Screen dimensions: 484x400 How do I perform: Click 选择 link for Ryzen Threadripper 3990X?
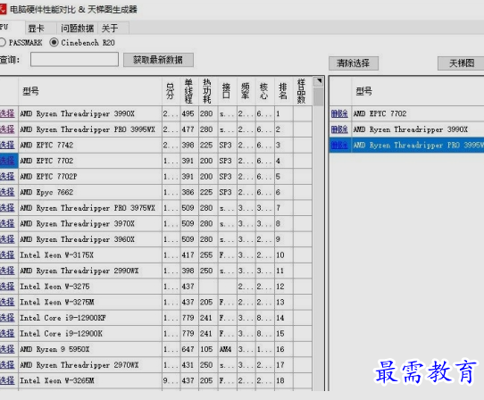click(x=7, y=113)
